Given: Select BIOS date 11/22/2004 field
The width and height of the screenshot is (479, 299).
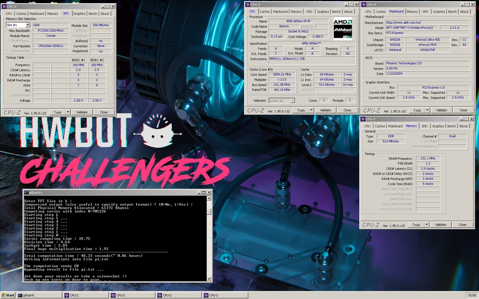Looking at the screenshot, I should point(427,73).
